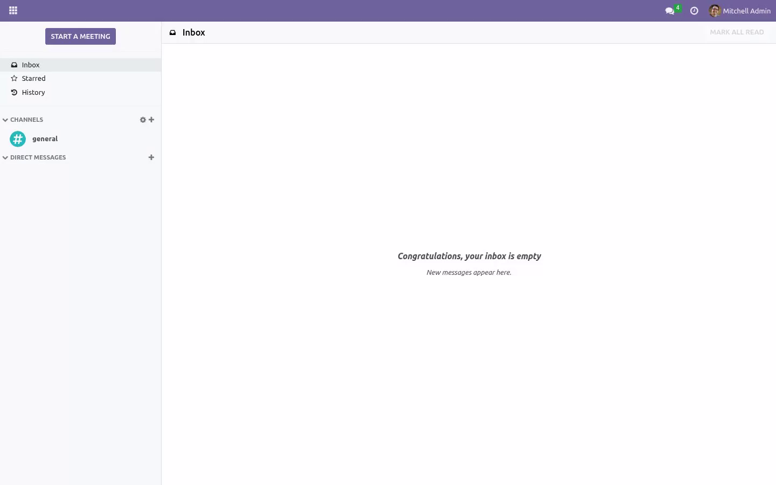Image resolution: width=776 pixels, height=485 pixels.
Task: Open the general channel
Action: click(x=80, y=139)
